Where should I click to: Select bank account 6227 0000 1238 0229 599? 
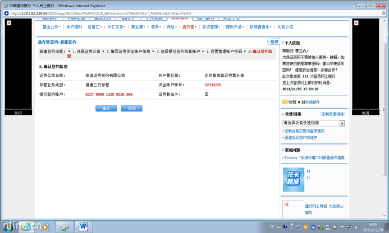coord(109,94)
